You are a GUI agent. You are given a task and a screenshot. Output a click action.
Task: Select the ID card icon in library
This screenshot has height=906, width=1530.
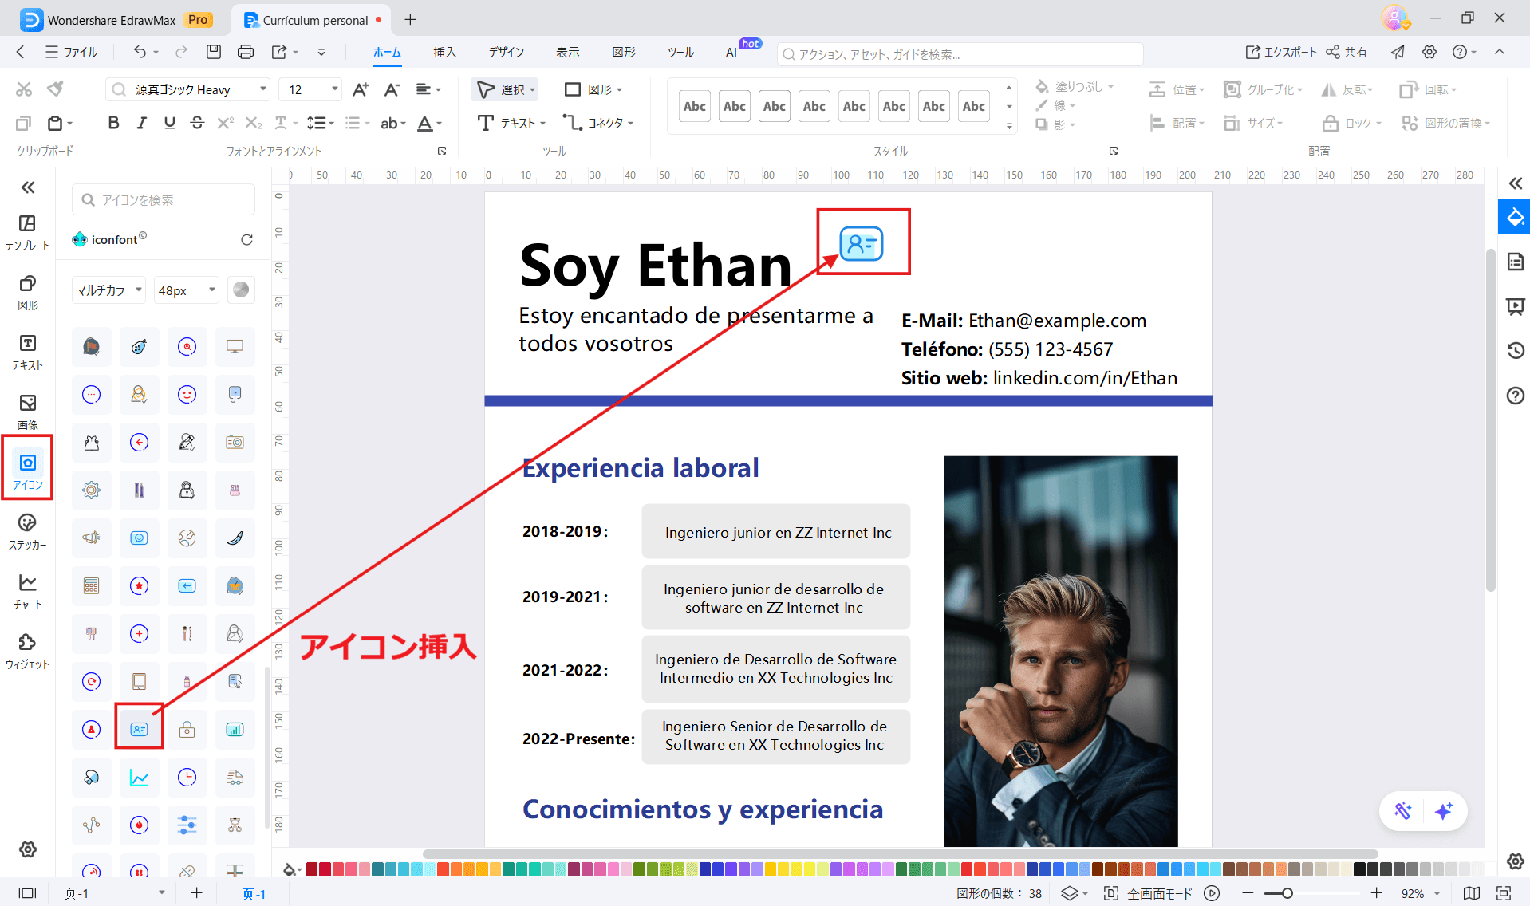pos(139,729)
